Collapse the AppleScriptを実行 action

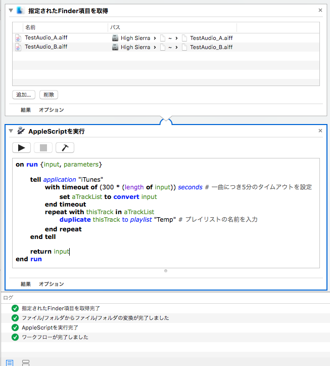pos(11,131)
